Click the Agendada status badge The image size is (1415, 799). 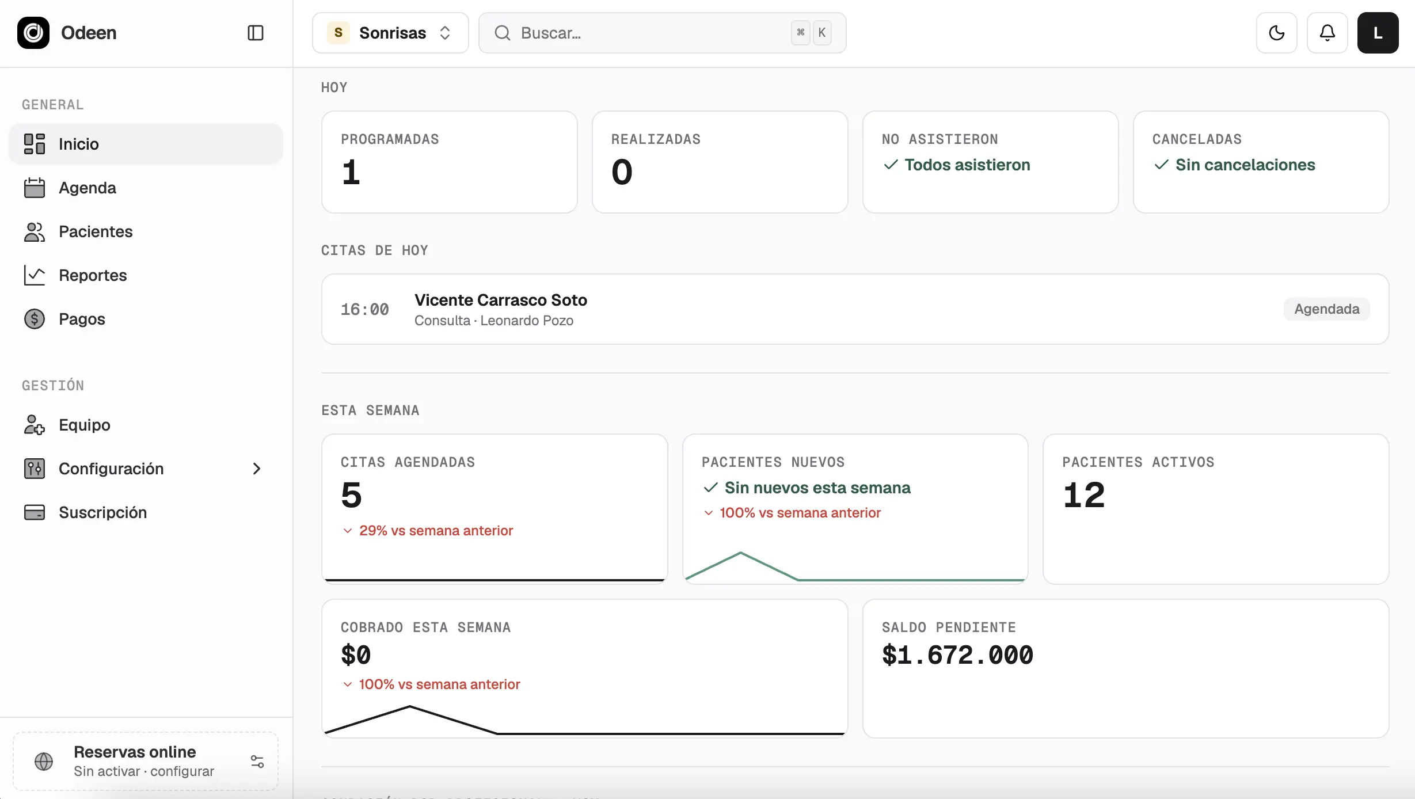click(x=1326, y=309)
